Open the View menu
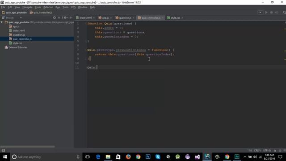The width and height of the screenshot is (286, 161). pos(17,7)
